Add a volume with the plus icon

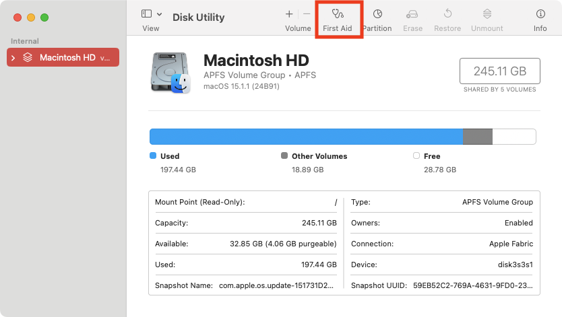(289, 14)
